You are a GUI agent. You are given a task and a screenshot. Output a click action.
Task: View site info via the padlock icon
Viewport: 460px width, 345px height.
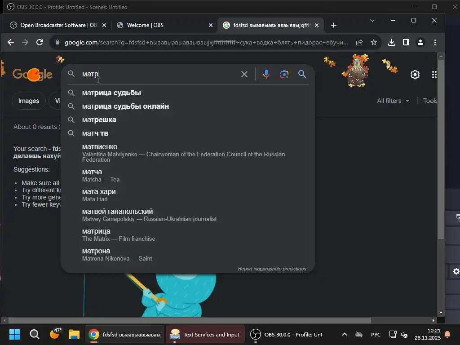coord(57,43)
